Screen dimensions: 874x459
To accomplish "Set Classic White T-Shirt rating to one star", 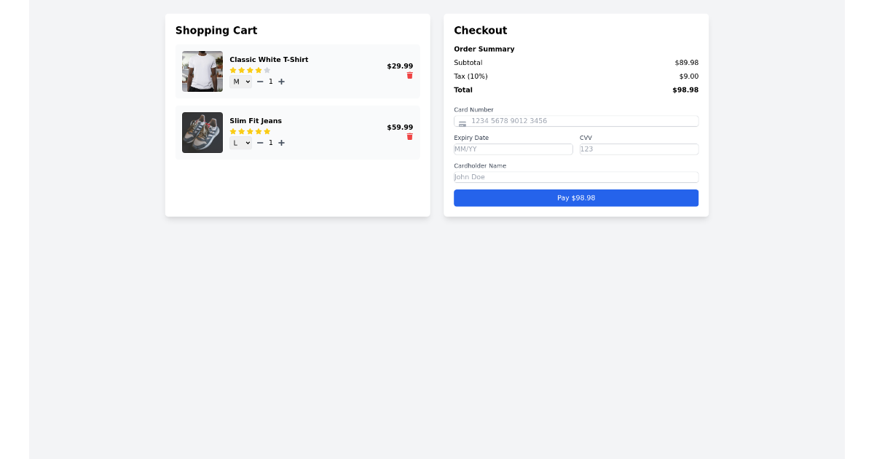I will [x=233, y=70].
